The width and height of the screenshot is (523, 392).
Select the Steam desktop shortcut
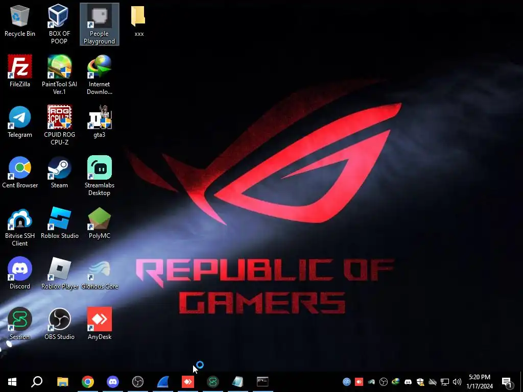coord(59,173)
